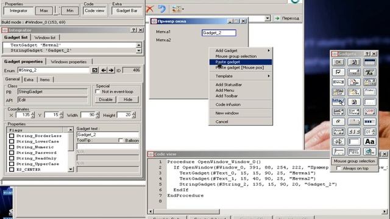Select the Date gadget tool
The width and height of the screenshot is (390, 219).
[338, 82]
